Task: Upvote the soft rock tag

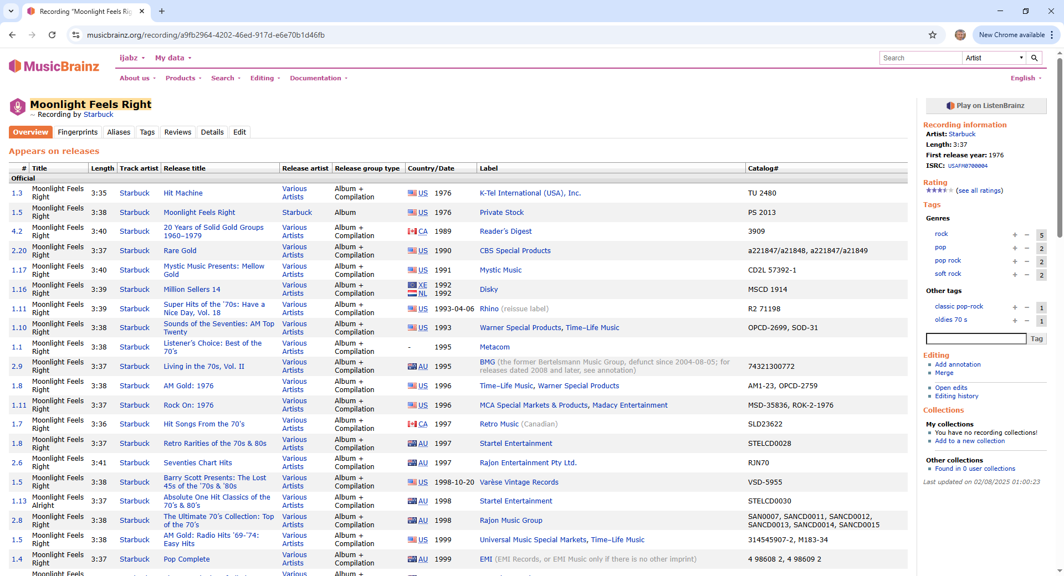Action: coord(1015,275)
